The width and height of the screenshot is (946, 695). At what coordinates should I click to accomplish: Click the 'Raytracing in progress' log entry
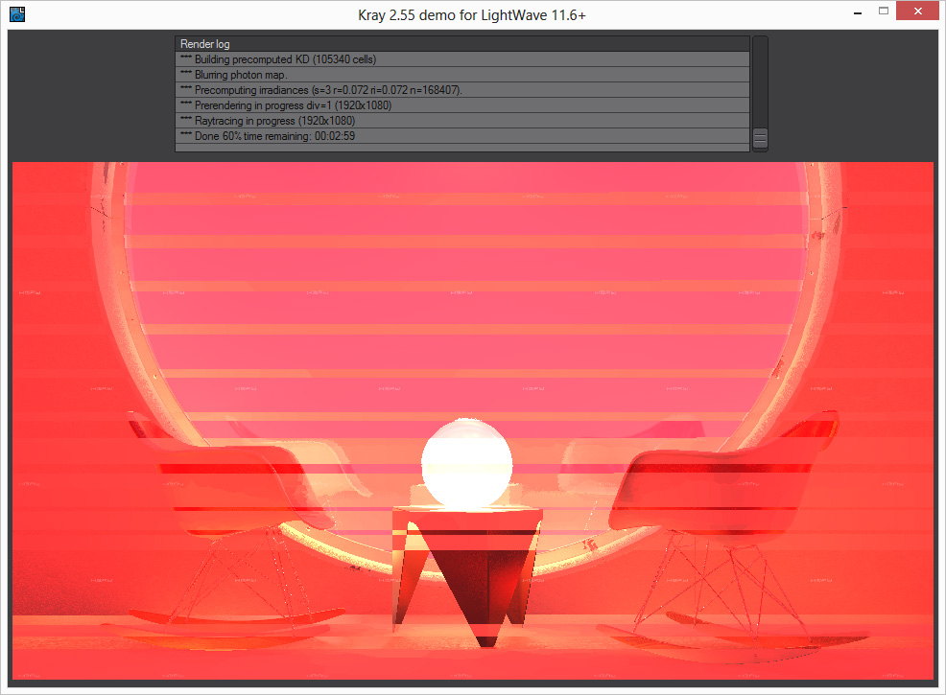461,121
